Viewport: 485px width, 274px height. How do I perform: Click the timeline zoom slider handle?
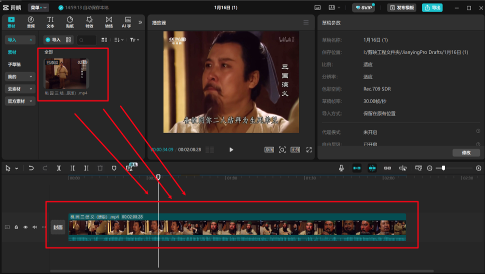443,168
